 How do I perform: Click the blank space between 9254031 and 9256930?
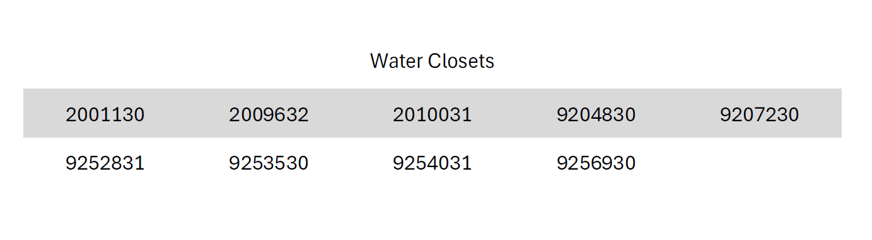514,163
